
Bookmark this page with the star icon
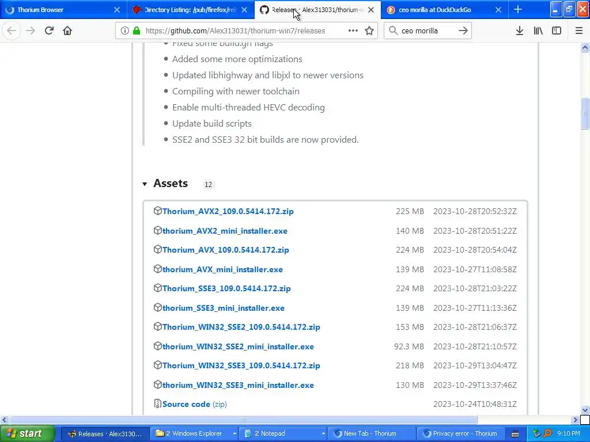click(369, 31)
